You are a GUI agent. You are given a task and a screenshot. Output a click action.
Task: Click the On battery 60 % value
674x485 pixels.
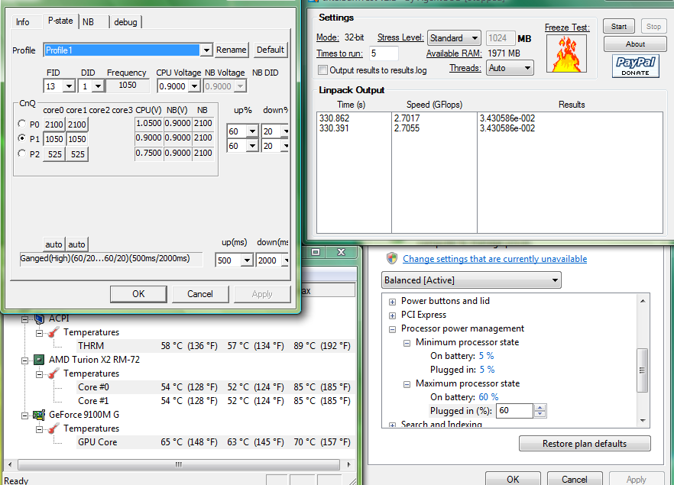(x=489, y=397)
